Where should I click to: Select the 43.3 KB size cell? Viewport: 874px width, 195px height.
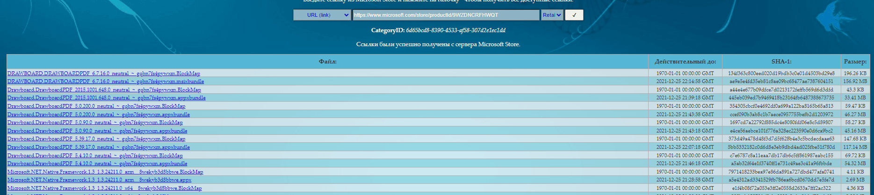[x=855, y=90]
